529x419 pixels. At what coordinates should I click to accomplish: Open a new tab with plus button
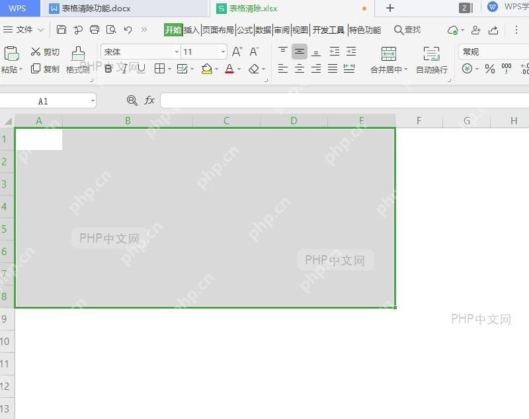390,8
